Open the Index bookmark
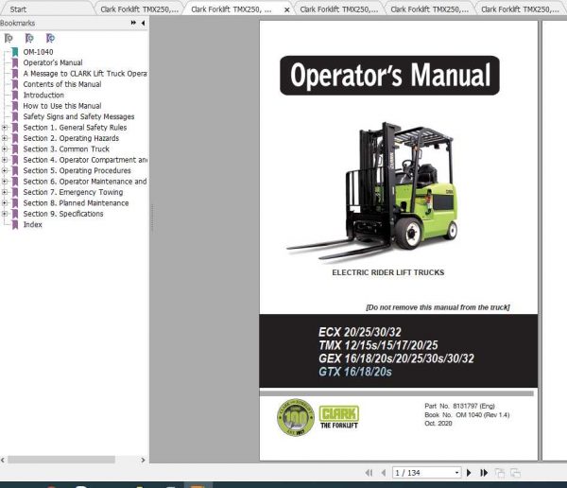Screen dimensions: 567x488 tap(32, 224)
